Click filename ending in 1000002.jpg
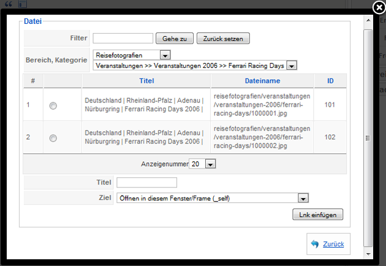This screenshot has width=386, height=266. tap(262, 137)
